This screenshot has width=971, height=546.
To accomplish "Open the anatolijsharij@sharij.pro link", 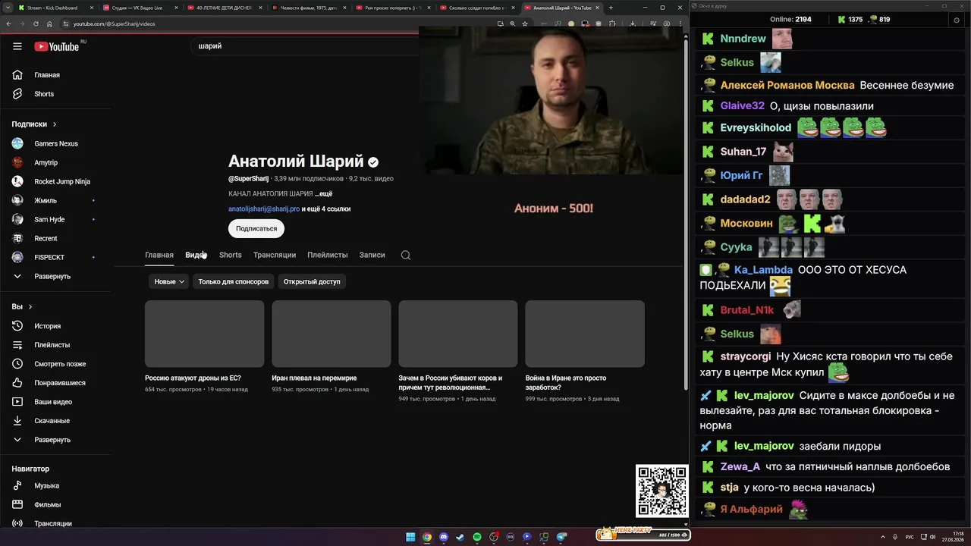I will pos(264,209).
